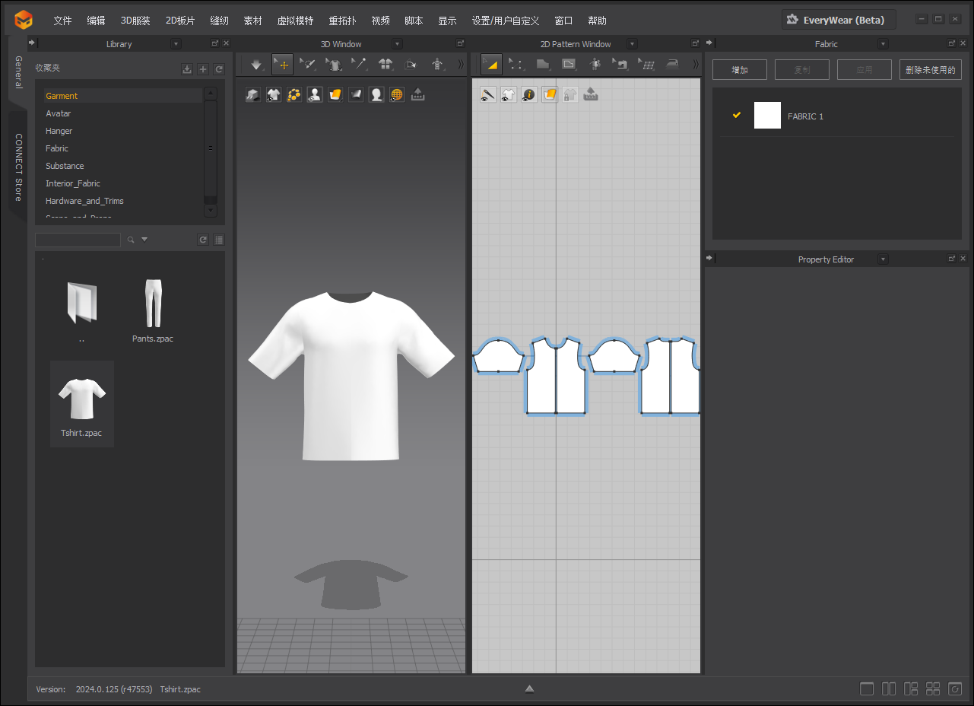974x706 pixels.
Task: Toggle textured surface display in 3D window
Action: [x=335, y=94]
